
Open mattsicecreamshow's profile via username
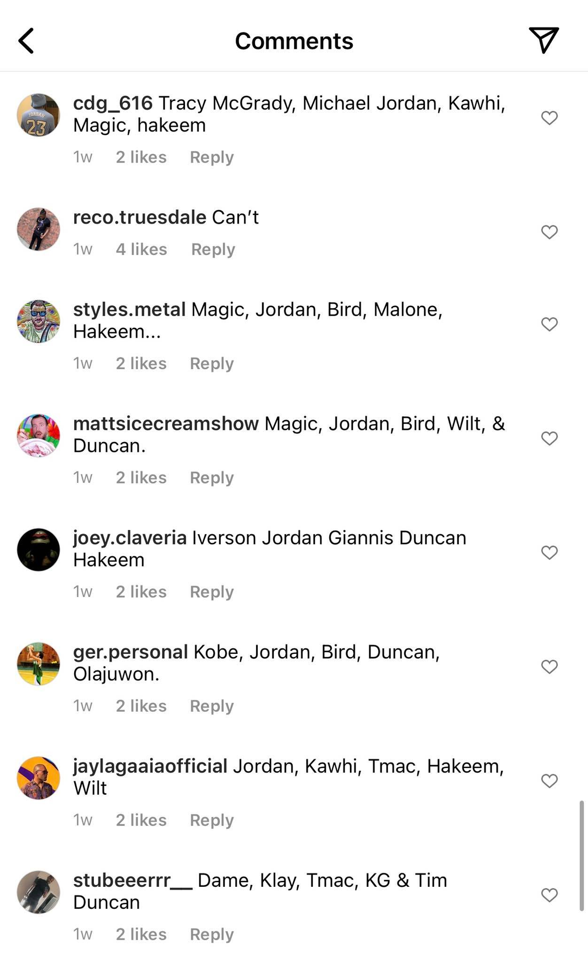[x=166, y=423]
